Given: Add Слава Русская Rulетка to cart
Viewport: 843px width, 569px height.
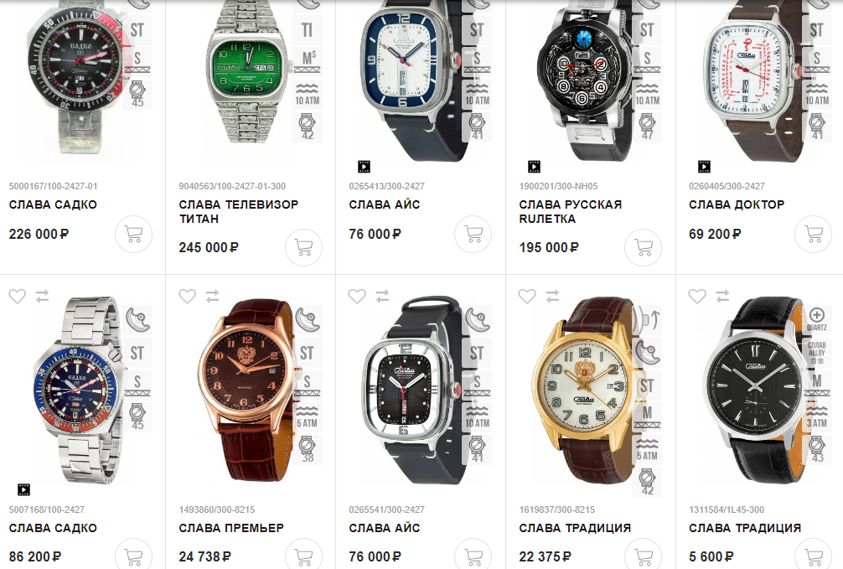Looking at the screenshot, I should tap(643, 247).
